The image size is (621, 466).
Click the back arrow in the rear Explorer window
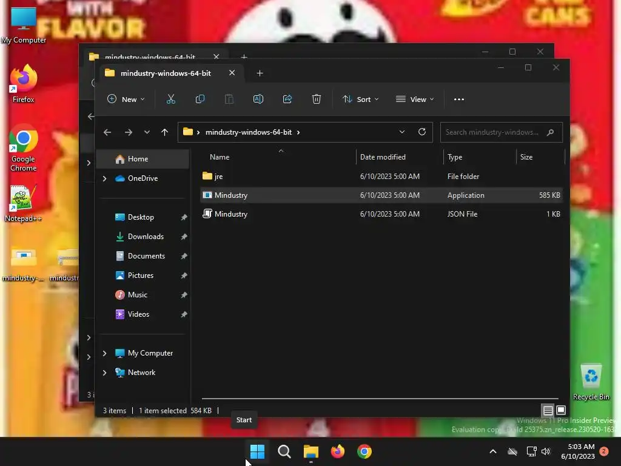coord(91,116)
